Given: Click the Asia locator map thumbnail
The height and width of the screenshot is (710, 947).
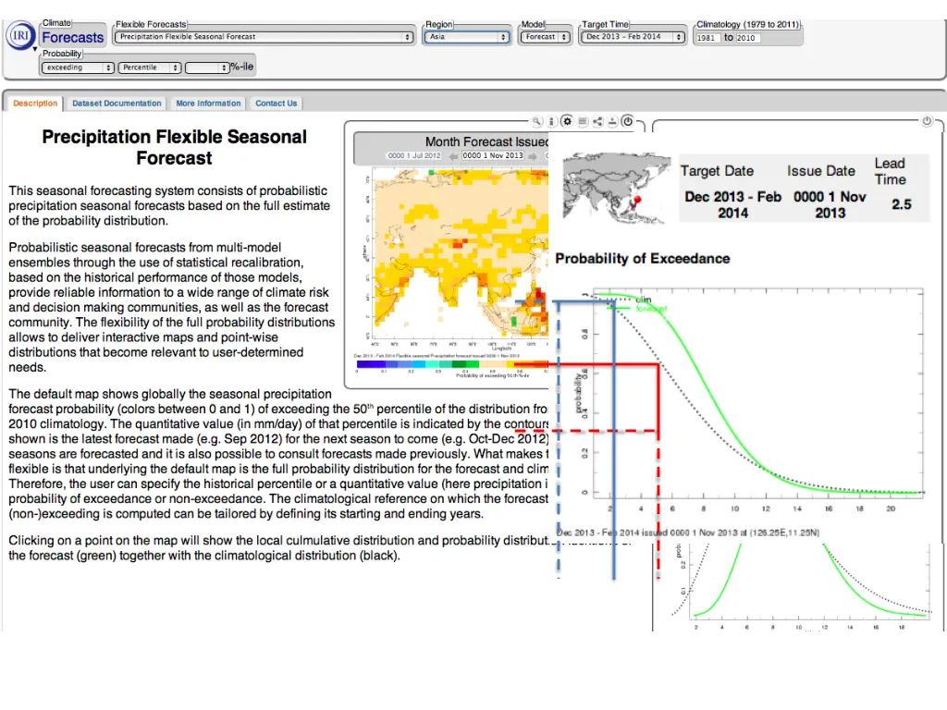Looking at the screenshot, I should [616, 188].
